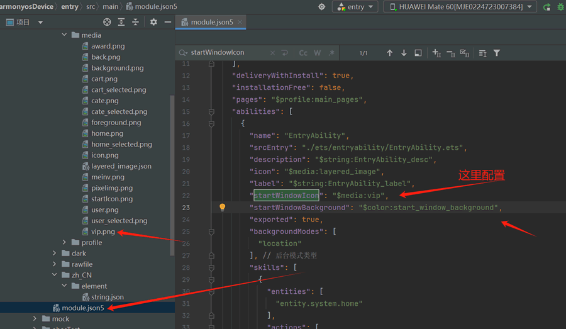Click "$media:vip" value on line 22

(x=358, y=196)
